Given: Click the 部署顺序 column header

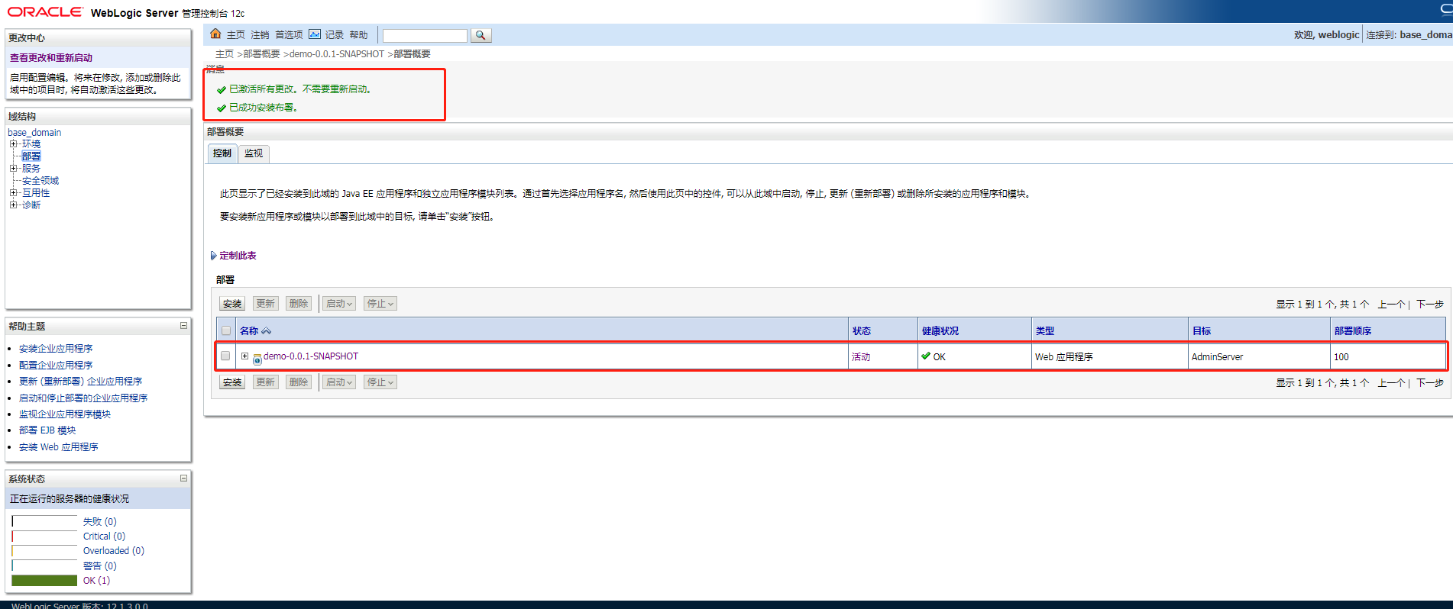Looking at the screenshot, I should point(1353,331).
